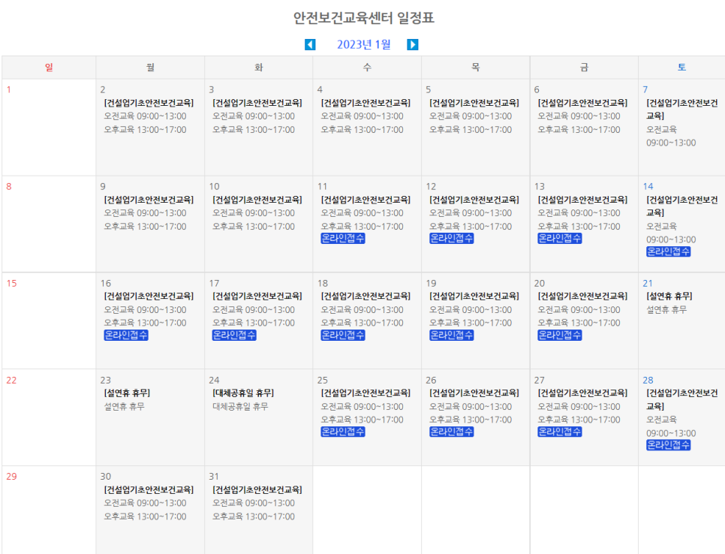This screenshot has width=725, height=554.
Task: Click 오후교육 13:00~17:00 on January 26
Action: 471,420
